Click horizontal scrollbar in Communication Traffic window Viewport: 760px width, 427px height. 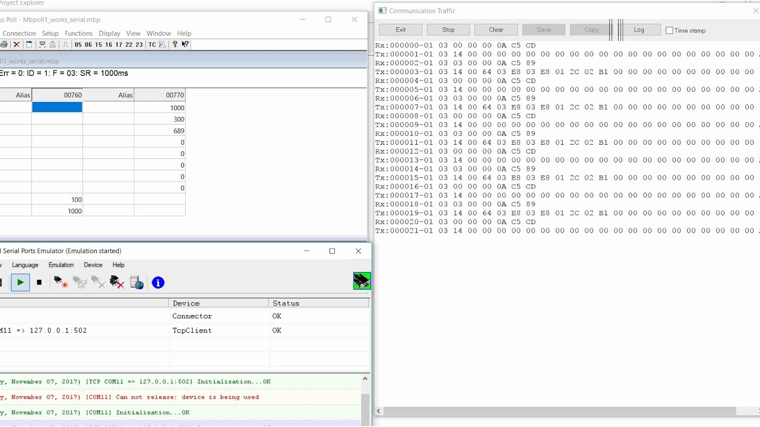point(560,411)
